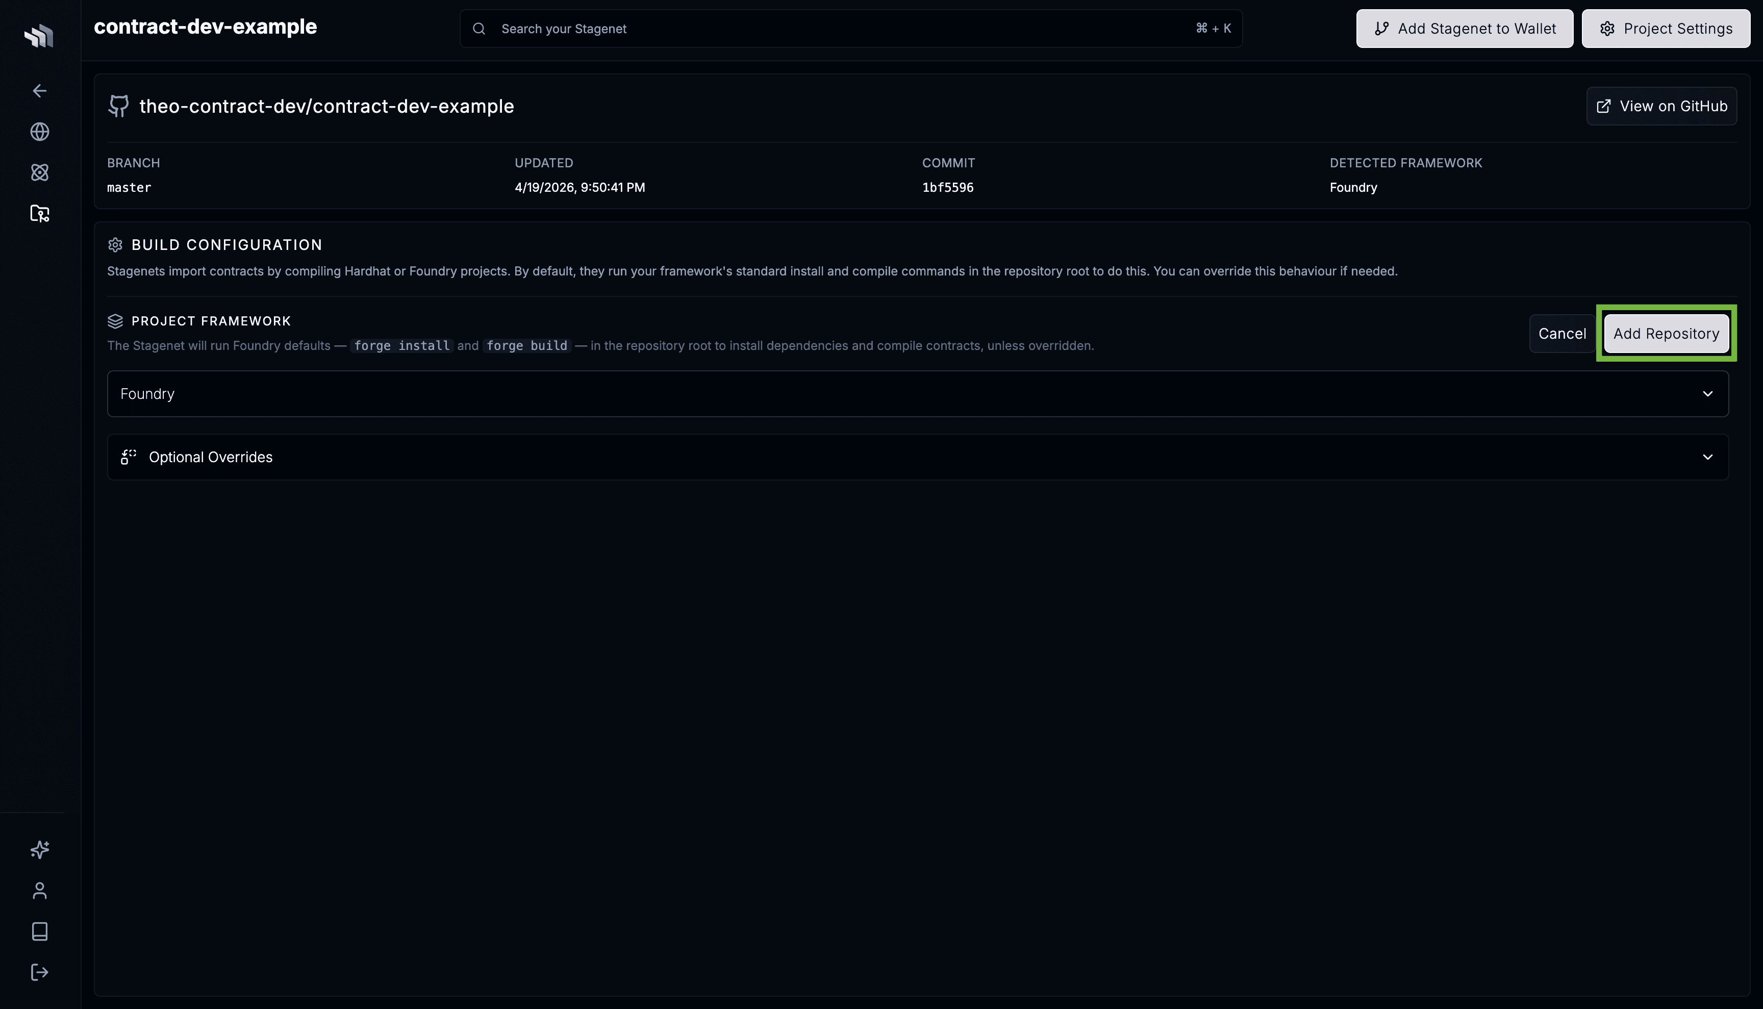Open View on GitHub
The image size is (1763, 1009).
pos(1662,105)
